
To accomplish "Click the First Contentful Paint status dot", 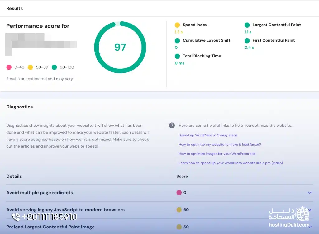I will [x=247, y=40].
